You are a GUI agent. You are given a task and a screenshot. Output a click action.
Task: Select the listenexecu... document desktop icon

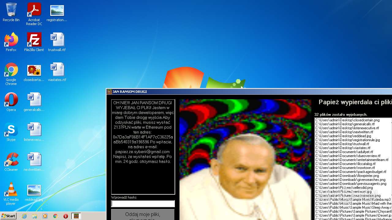click(x=34, y=132)
